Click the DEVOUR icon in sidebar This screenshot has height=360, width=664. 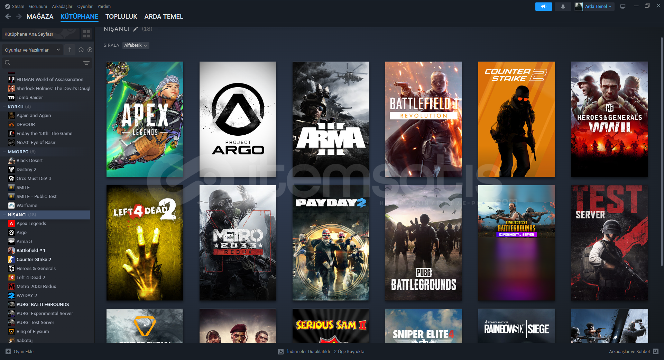pos(11,125)
